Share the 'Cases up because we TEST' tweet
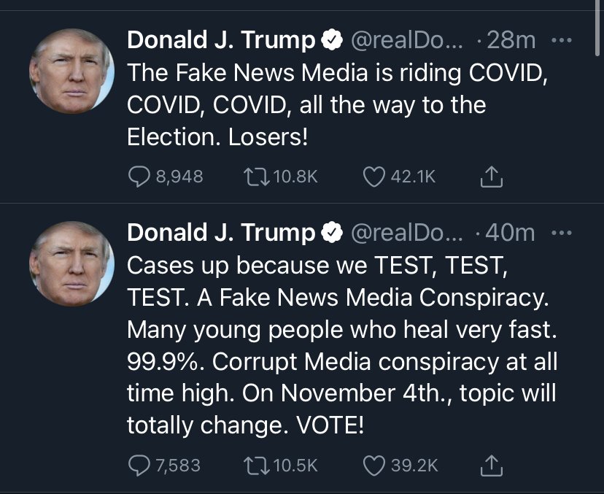The width and height of the screenshot is (604, 494). (491, 465)
